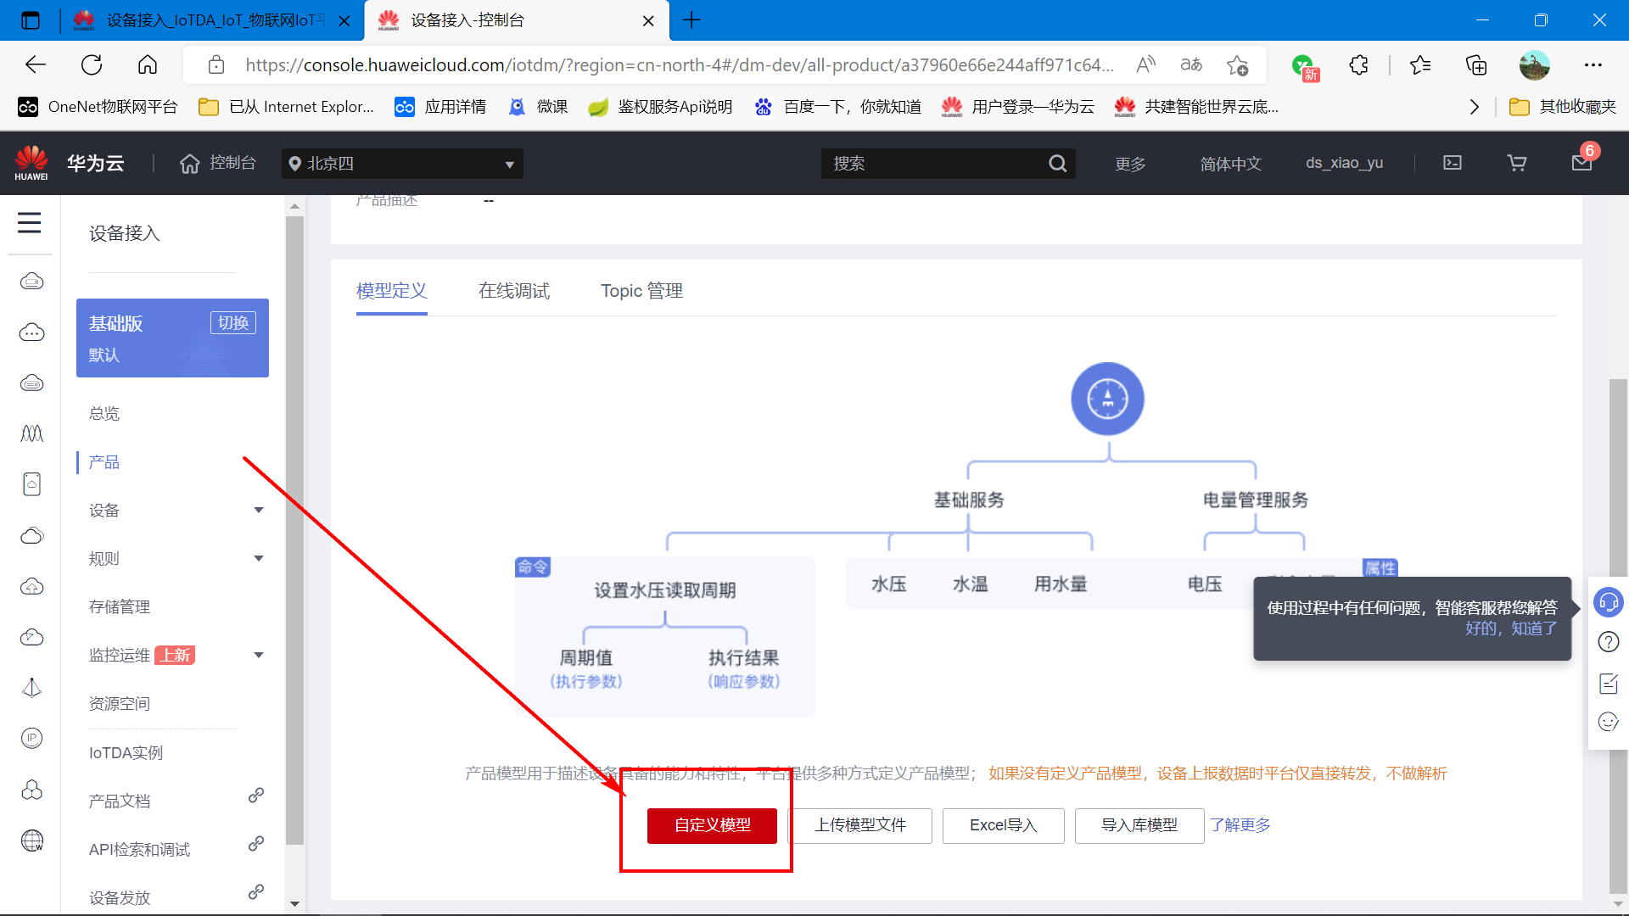Open the mail notifications icon
Screen dimensions: 1629x916
click(x=1581, y=163)
